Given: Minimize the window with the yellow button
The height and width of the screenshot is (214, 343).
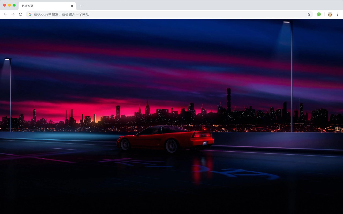Looking at the screenshot, I should click(9, 5).
